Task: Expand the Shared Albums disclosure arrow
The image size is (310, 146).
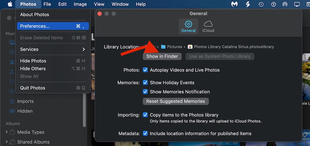Action: pos(7,142)
